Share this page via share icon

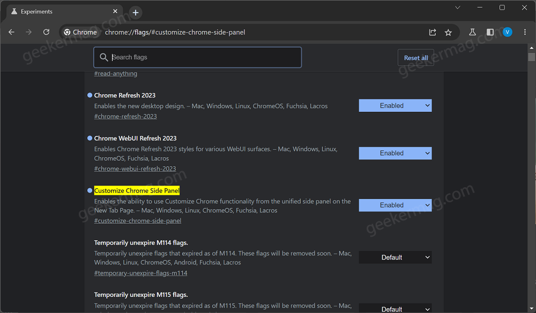coord(433,32)
